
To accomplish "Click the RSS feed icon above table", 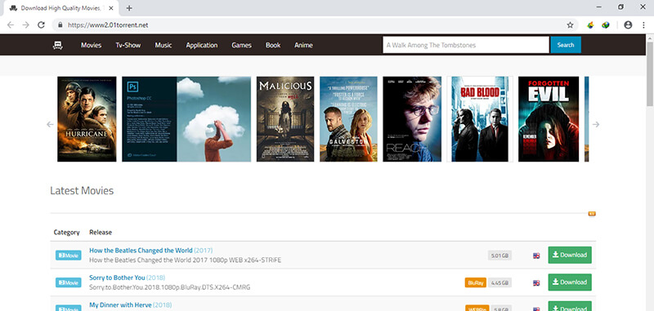I will point(592,214).
